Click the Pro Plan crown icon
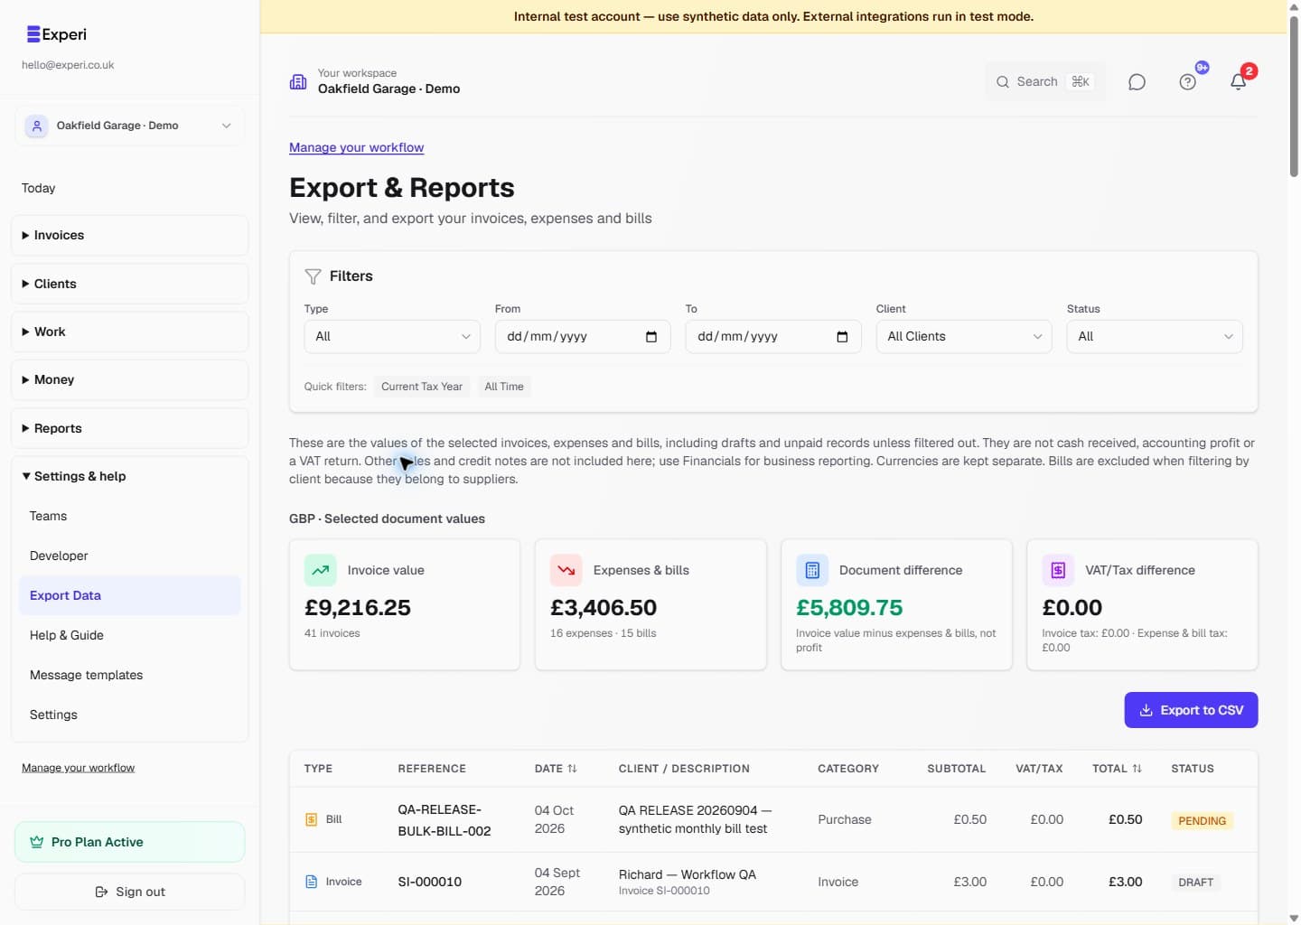The height and width of the screenshot is (925, 1301). [x=37, y=842]
